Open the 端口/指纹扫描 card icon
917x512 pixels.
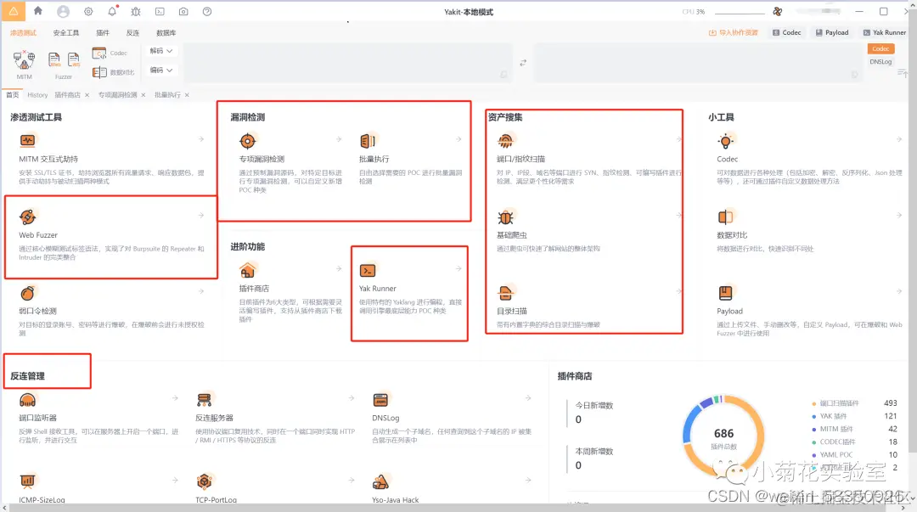[505, 140]
